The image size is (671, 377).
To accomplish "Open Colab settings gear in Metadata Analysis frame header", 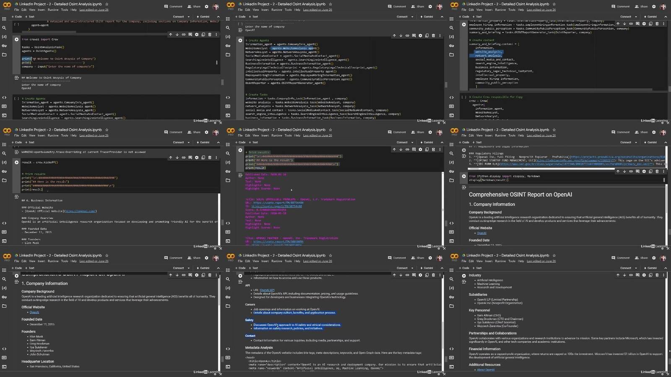I will click(x=430, y=258).
